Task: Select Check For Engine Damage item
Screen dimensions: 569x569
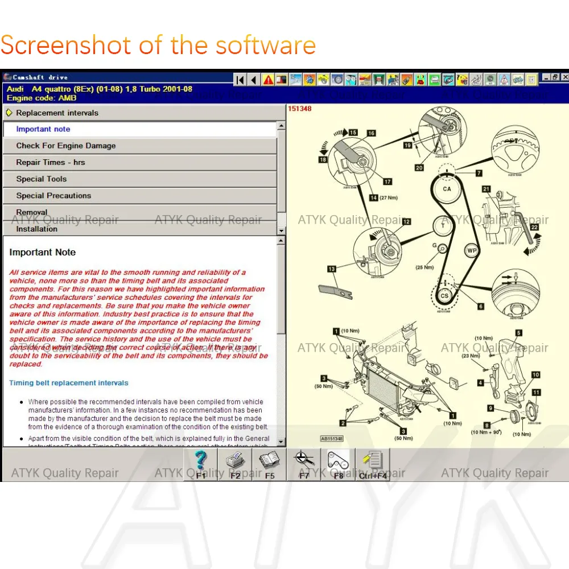Action: pos(66,146)
